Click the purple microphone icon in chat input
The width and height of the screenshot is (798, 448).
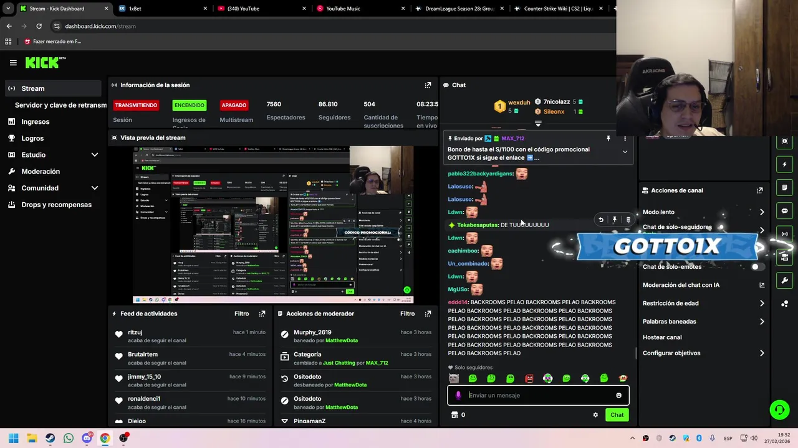pos(458,395)
